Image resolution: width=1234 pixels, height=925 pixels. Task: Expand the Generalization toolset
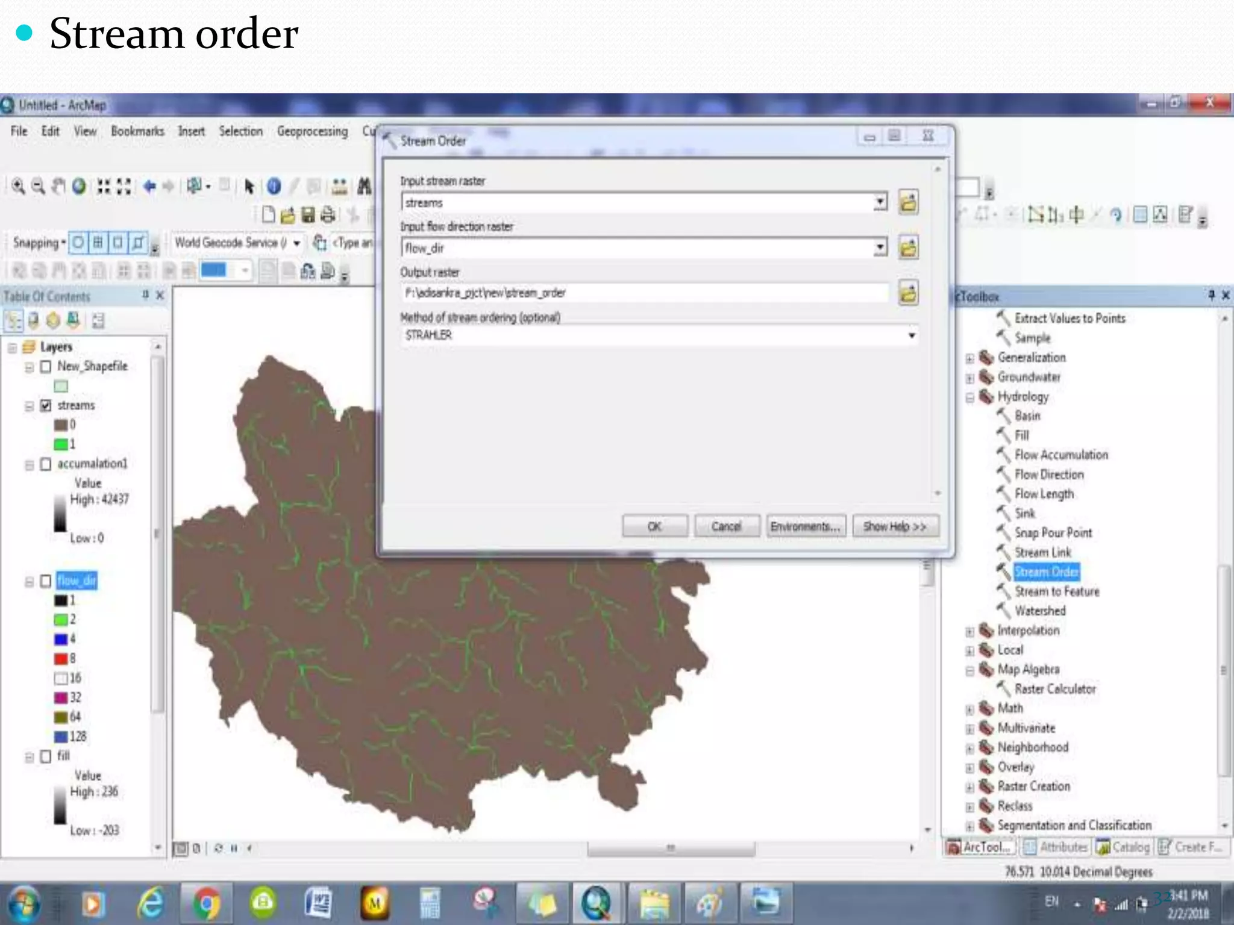[969, 358]
